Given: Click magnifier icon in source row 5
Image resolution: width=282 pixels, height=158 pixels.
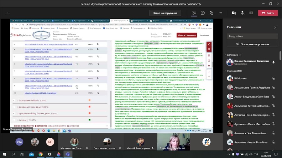Looking at the screenshot, I should click(x=98, y=57).
